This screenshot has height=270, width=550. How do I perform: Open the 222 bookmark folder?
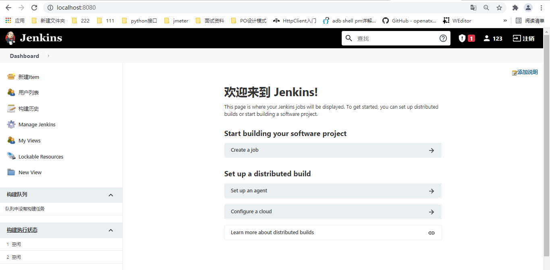click(81, 21)
